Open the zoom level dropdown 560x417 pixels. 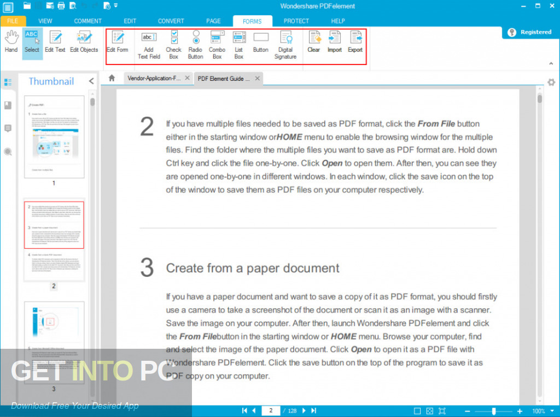click(552, 411)
